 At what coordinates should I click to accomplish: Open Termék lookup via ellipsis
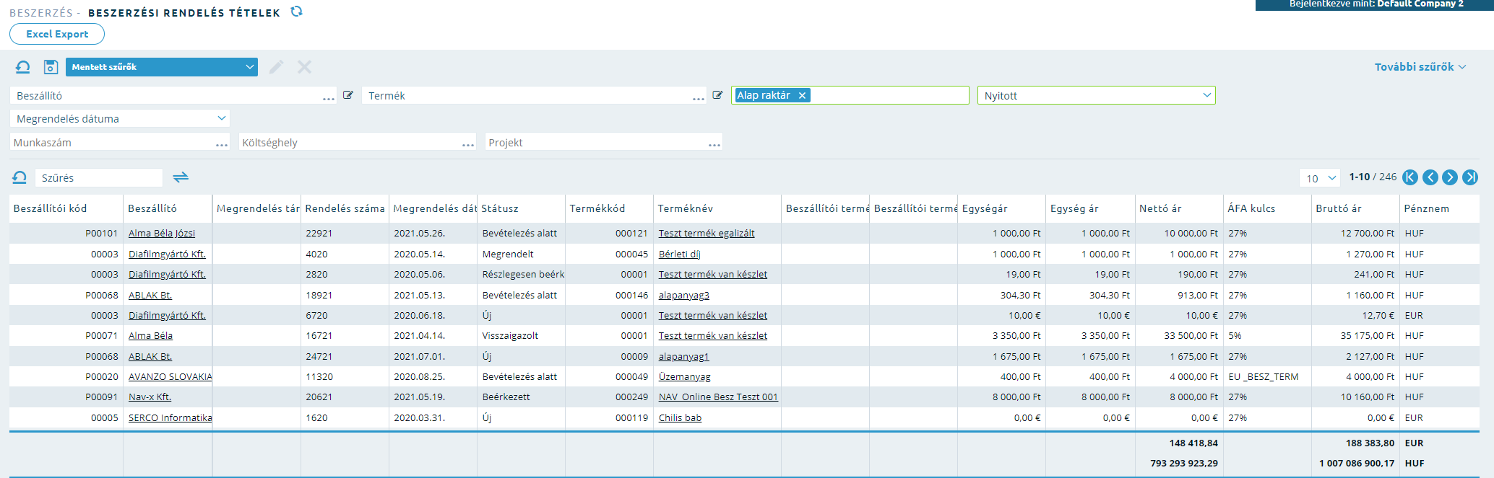pos(699,97)
